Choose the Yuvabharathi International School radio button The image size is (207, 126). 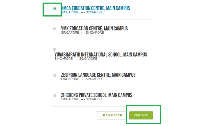[55, 49]
